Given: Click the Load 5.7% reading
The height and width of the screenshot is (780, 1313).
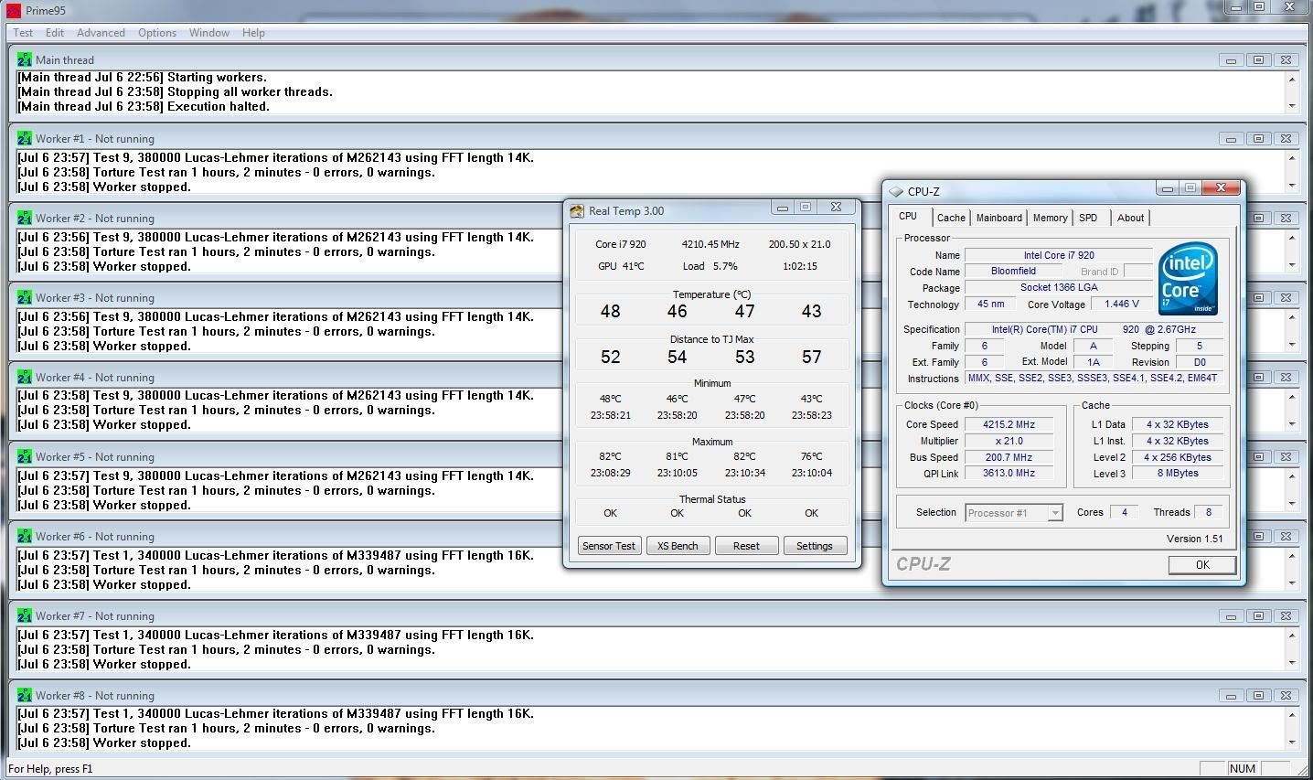Looking at the screenshot, I should click(710, 266).
